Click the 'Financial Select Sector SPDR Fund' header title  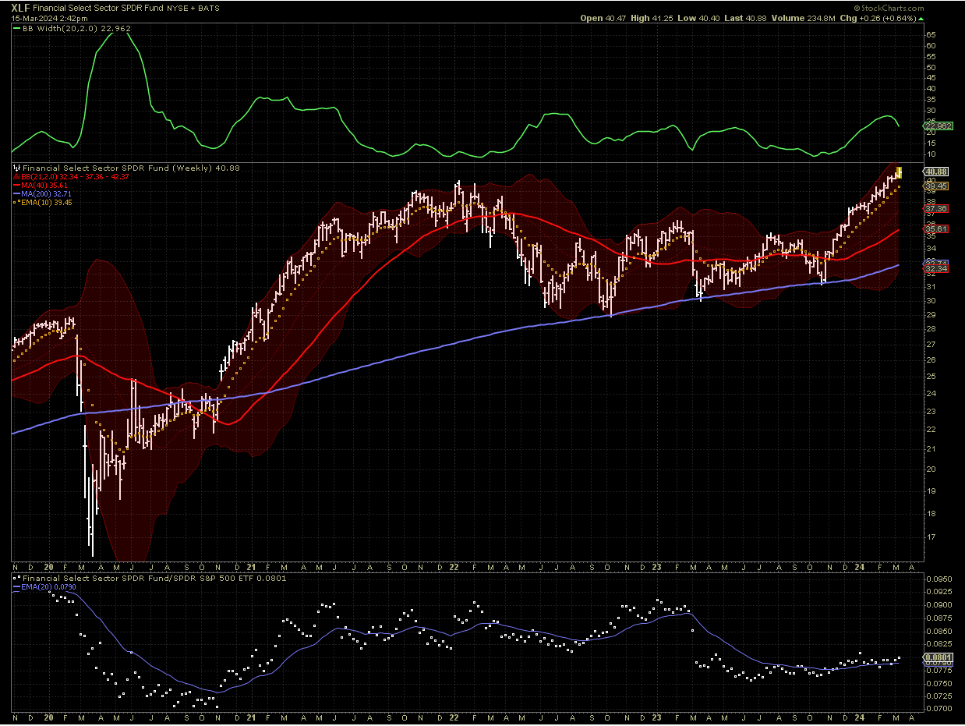tap(97, 7)
